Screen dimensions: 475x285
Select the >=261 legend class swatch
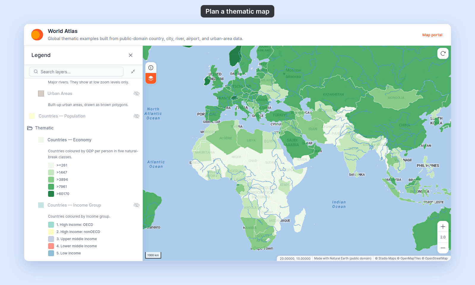pos(51,165)
